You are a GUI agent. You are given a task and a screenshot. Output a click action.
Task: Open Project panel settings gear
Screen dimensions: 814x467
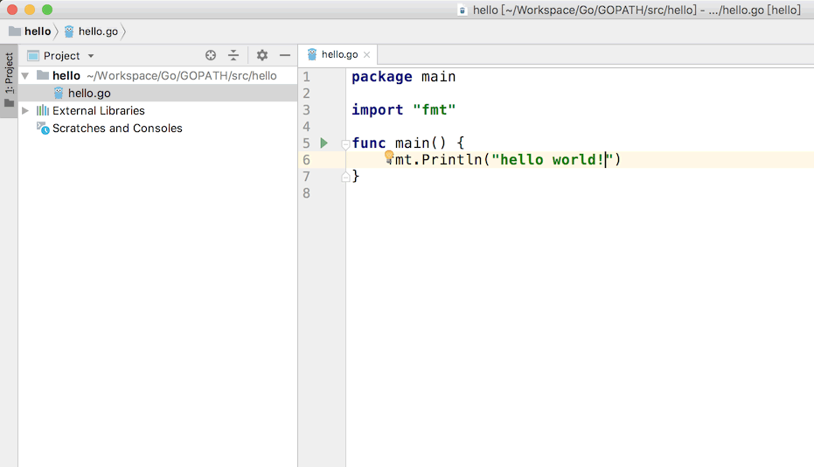coord(262,55)
